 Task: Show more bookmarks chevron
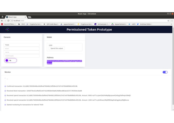point(171,24)
